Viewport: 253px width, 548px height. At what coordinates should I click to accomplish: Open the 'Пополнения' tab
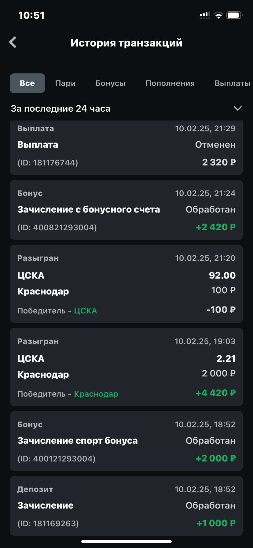coord(170,83)
